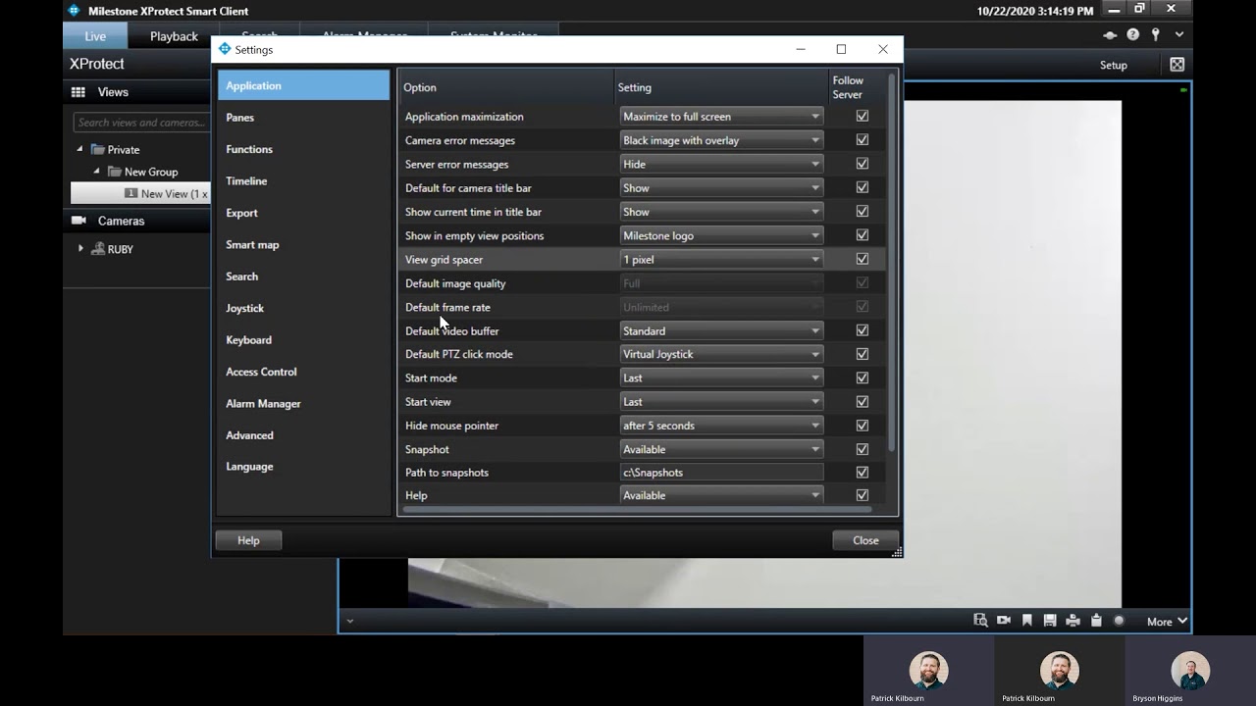This screenshot has height=706, width=1256.
Task: Click the Private folder icon
Action: coord(97,150)
